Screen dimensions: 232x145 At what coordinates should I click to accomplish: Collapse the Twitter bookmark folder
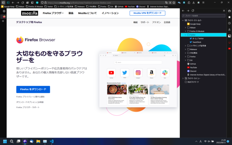point(185,35)
